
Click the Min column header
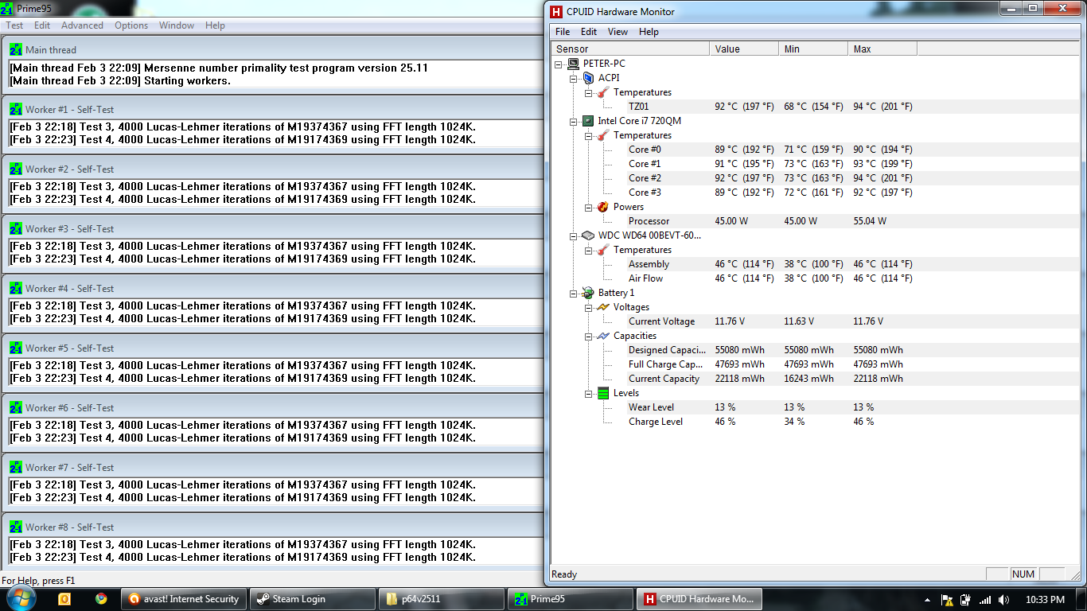(x=813, y=49)
